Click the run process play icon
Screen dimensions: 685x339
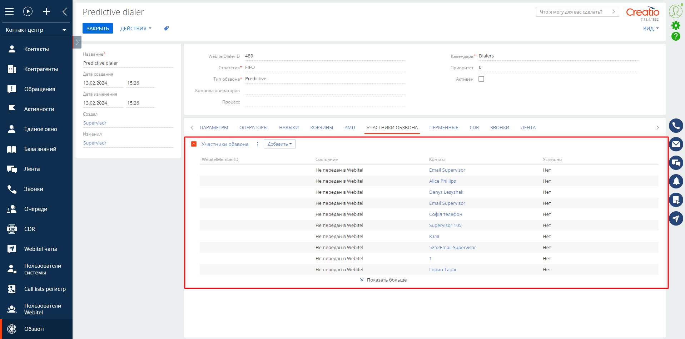point(28,11)
